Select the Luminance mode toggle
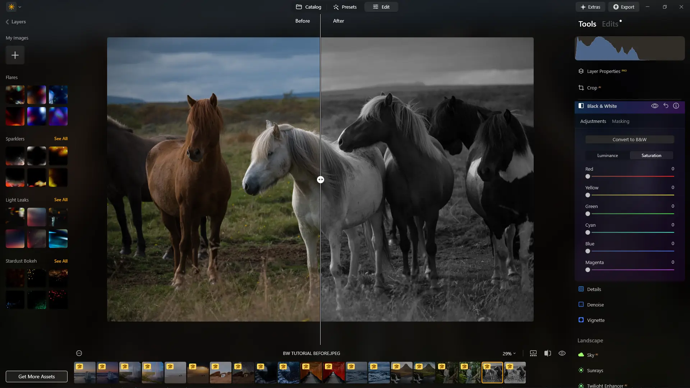 tap(607, 156)
